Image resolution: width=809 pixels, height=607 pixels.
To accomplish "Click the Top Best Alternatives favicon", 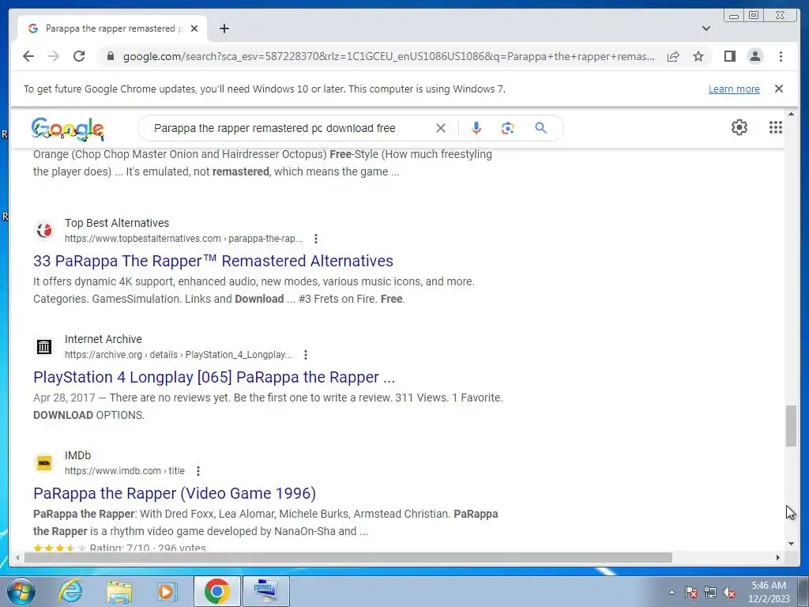I will coord(44,230).
